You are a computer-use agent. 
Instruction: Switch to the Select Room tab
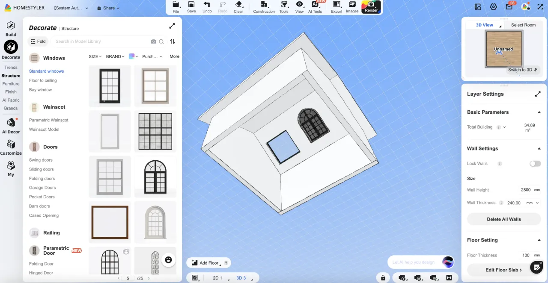(x=523, y=25)
